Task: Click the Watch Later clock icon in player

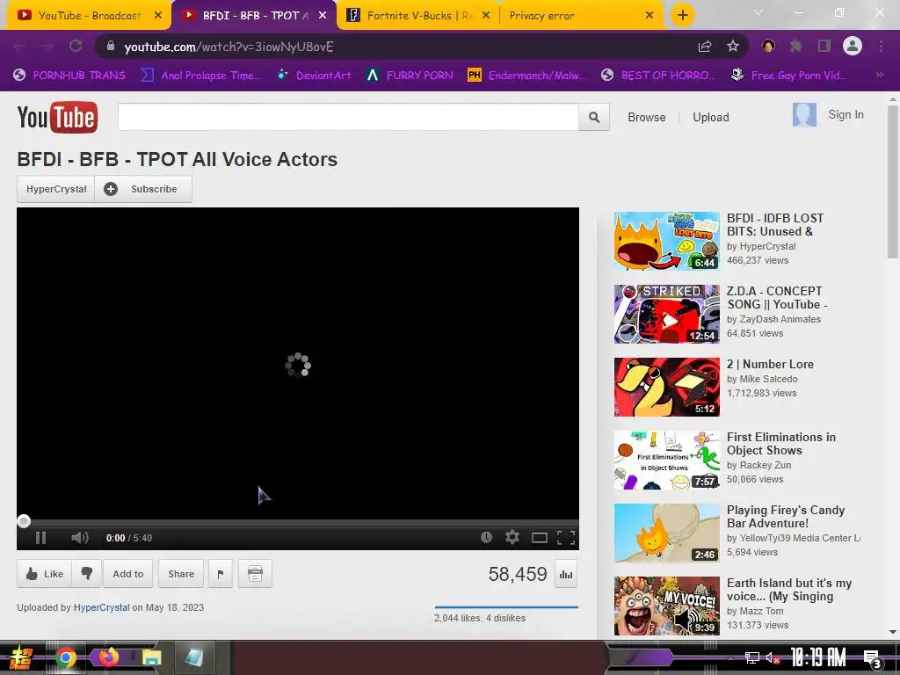Action: [x=486, y=537]
